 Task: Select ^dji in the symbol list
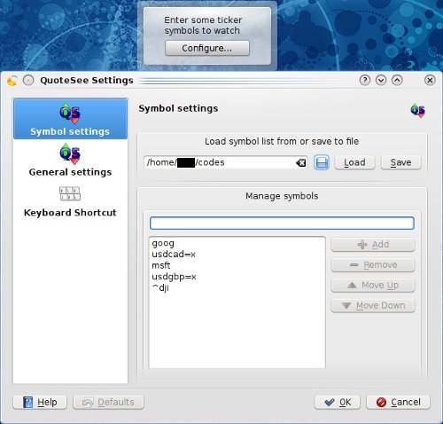click(237, 288)
